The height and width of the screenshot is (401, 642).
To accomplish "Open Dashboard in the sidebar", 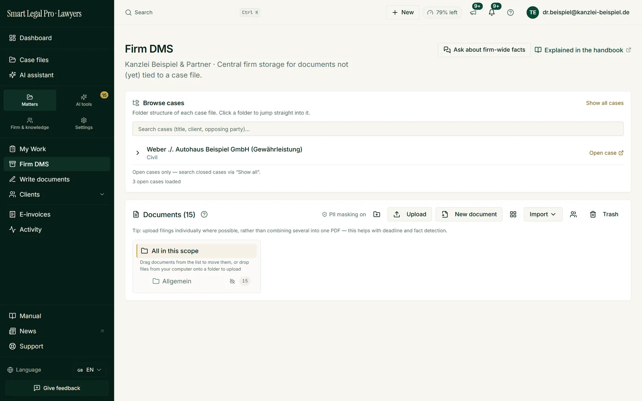I will (x=57, y=38).
